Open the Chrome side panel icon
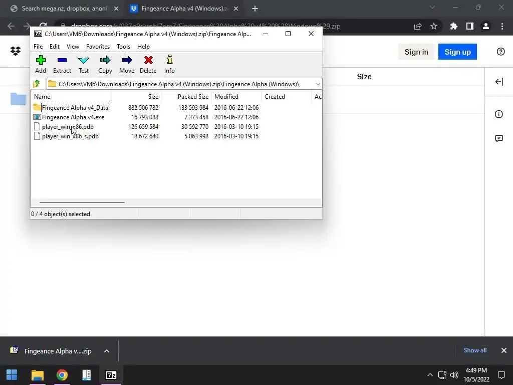 470,26
